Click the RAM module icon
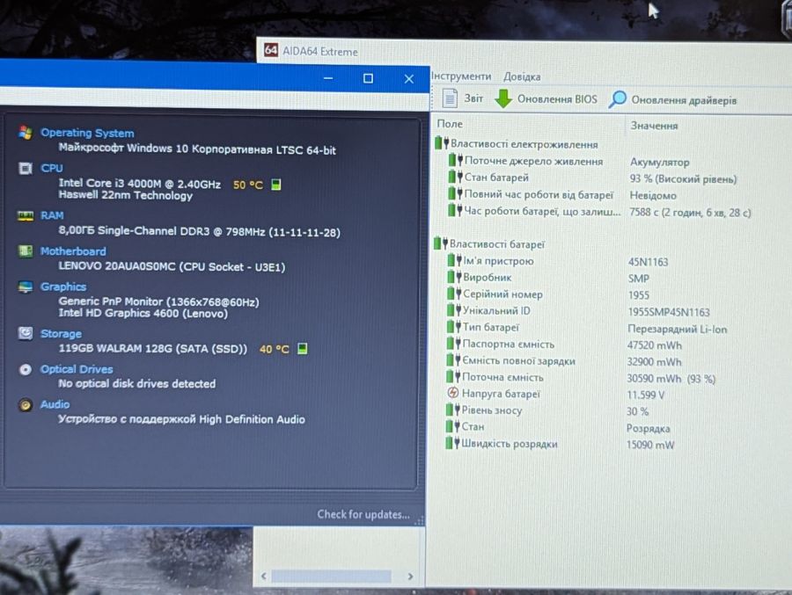Screen dimensions: 792x595 pyautogui.click(x=26, y=216)
